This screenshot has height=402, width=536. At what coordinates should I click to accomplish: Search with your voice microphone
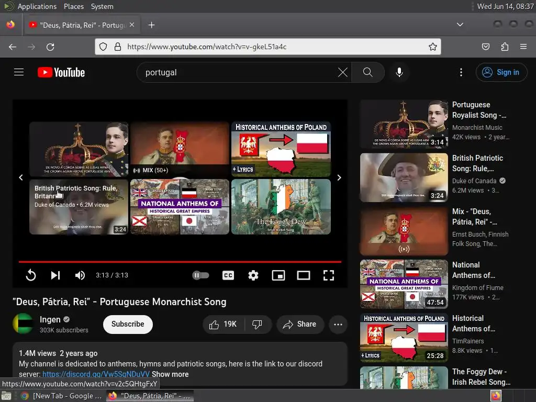pyautogui.click(x=399, y=72)
